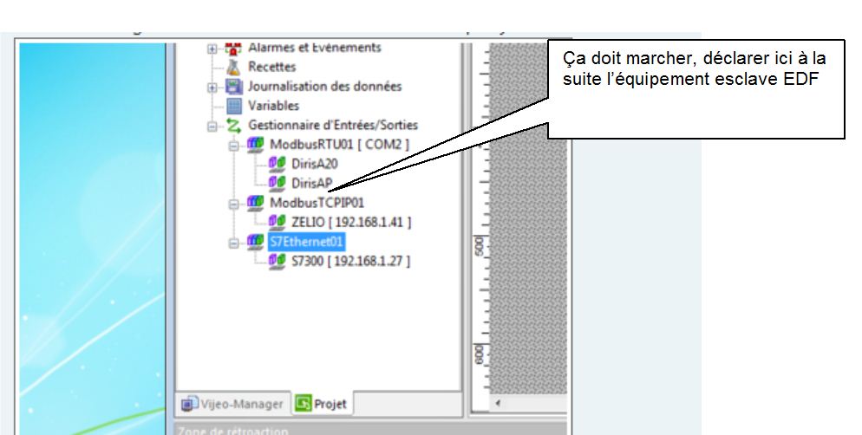The width and height of the screenshot is (862, 435).
Task: Click the S7300 equipment icon
Action: 277,260
